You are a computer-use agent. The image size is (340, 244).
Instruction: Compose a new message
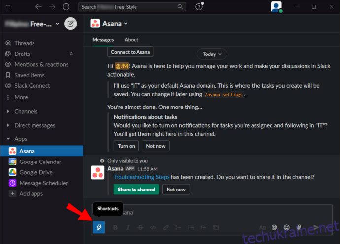tap(70, 24)
